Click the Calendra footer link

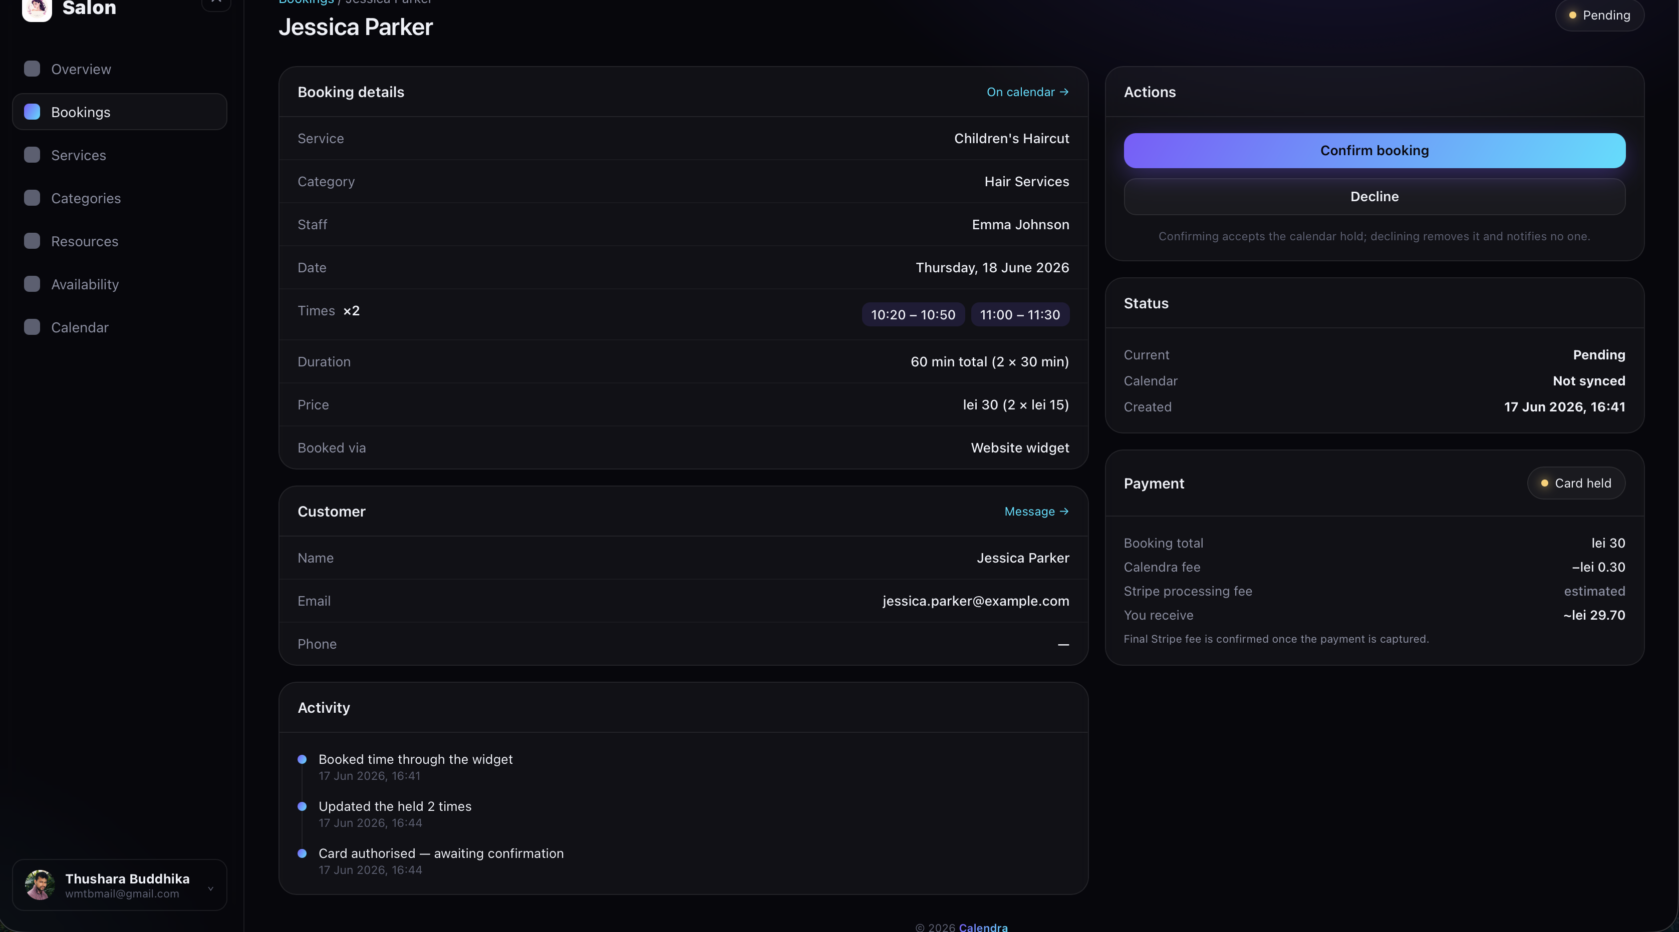pos(983,927)
